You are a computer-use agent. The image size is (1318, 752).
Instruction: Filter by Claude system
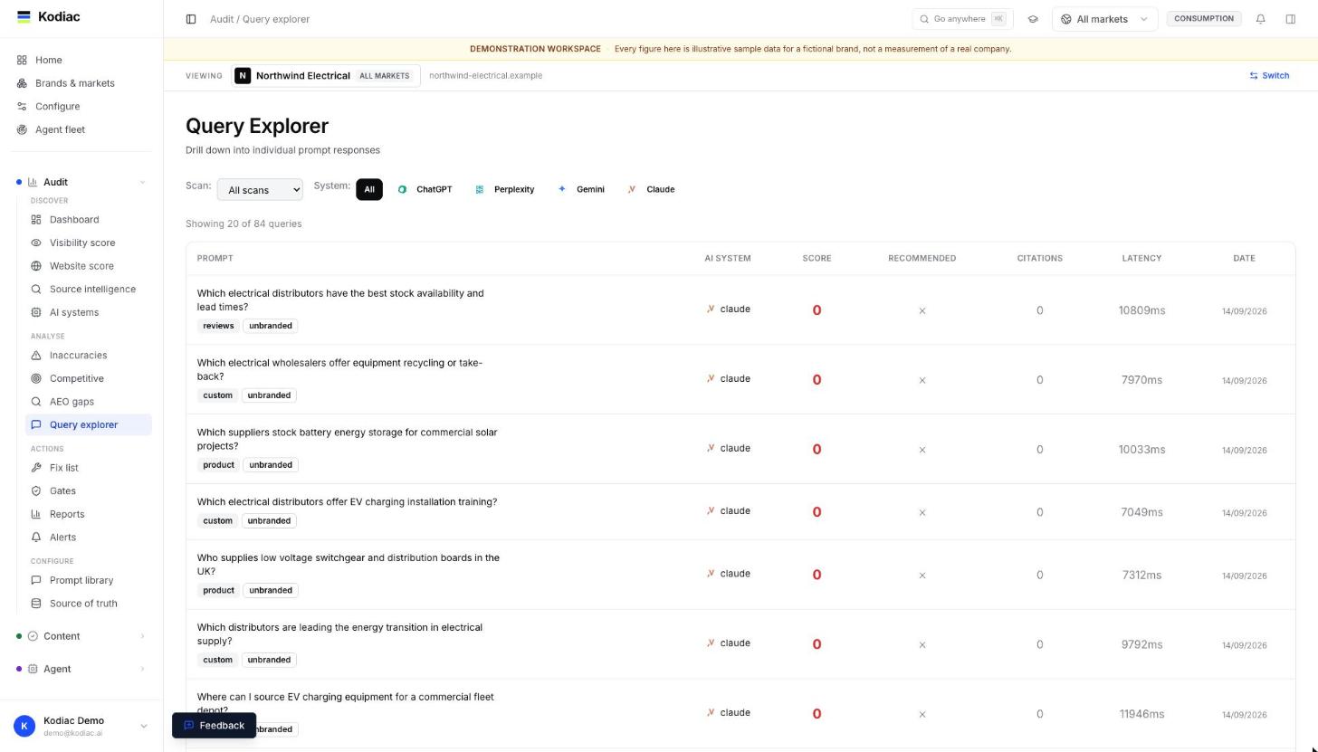click(x=651, y=189)
